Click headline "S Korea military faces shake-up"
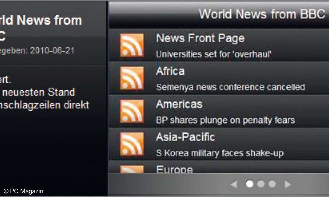 click(x=220, y=153)
